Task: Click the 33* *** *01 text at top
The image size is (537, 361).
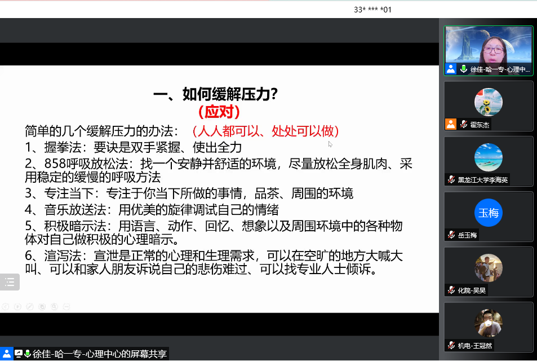Action: coord(372,10)
